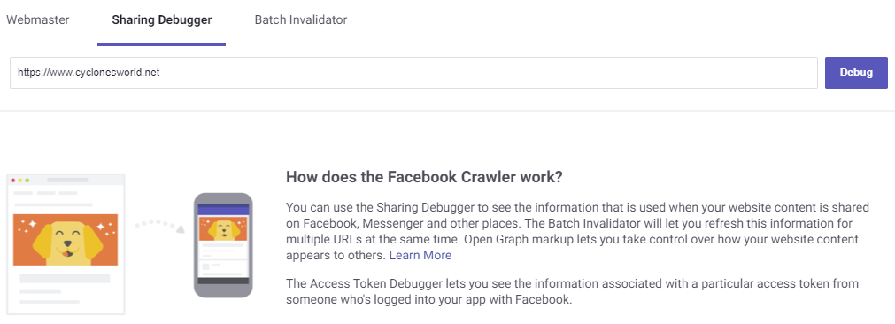
Task: Click the green dot in browser illustration
Action: pyautogui.click(x=27, y=181)
